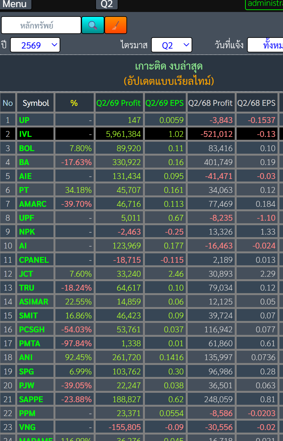283x441 pixels.
Task: Click the -521,012 profit cell
Action: click(211, 134)
